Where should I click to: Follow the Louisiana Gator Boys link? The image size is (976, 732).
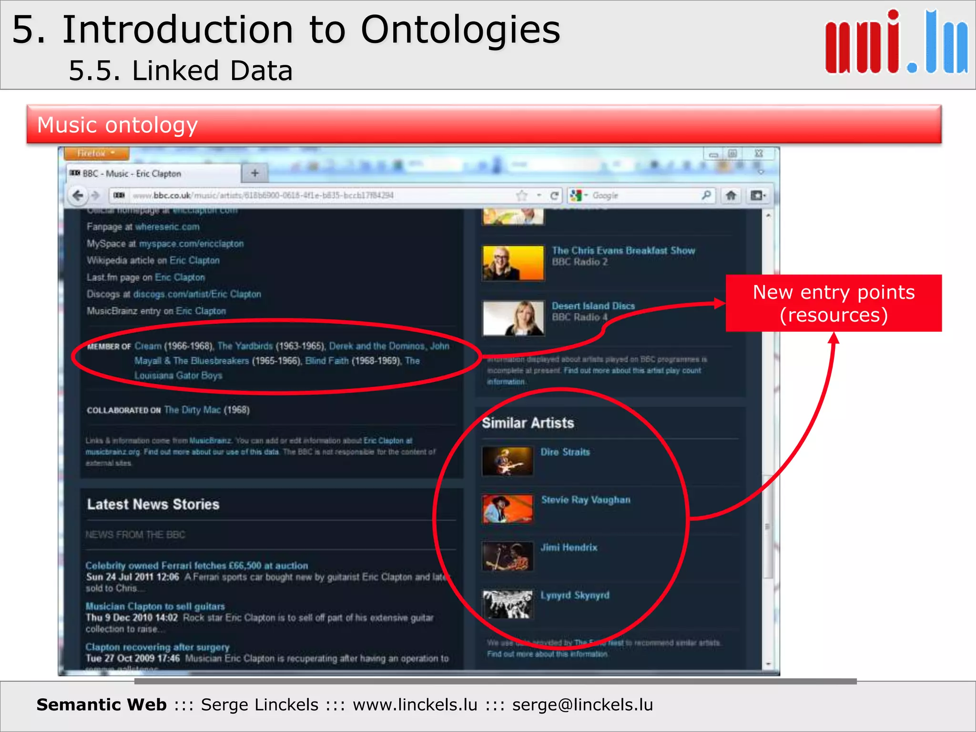coord(178,376)
